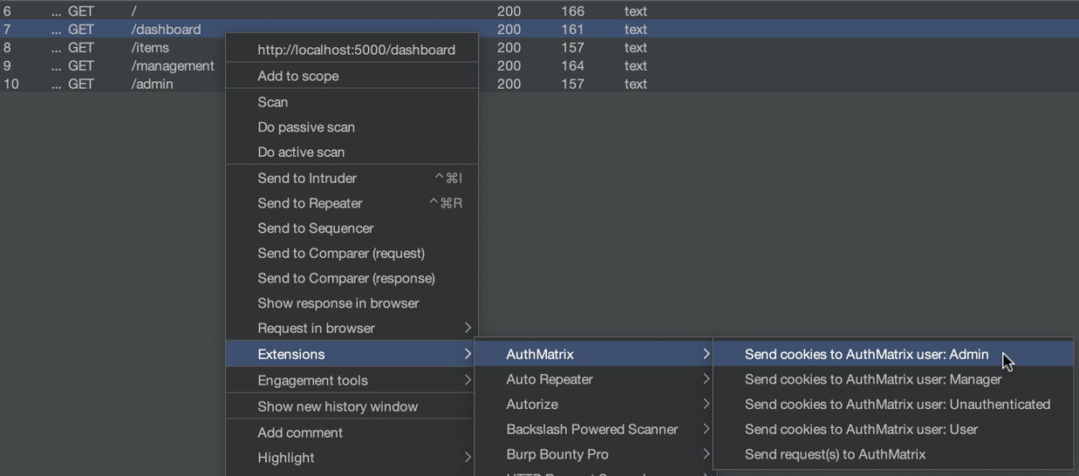Select Do active scan
This screenshot has width=1079, height=476.
coord(352,152)
